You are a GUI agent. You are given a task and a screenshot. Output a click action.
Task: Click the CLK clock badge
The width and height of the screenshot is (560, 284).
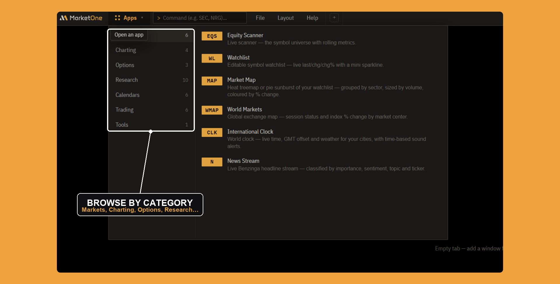tap(212, 133)
